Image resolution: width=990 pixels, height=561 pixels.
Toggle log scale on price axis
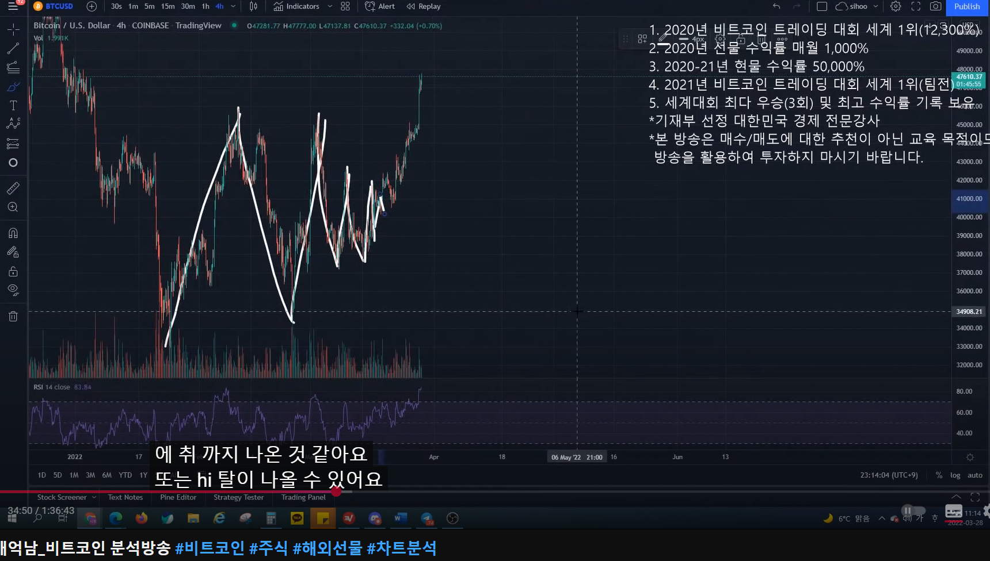click(x=955, y=475)
